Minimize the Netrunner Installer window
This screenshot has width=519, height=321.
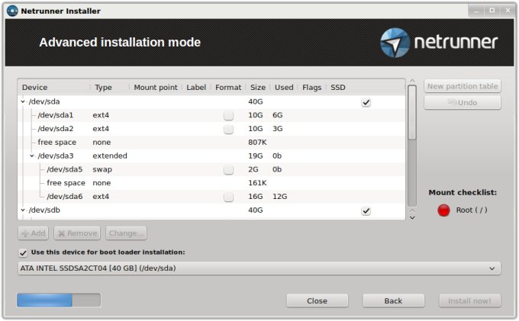click(x=476, y=11)
